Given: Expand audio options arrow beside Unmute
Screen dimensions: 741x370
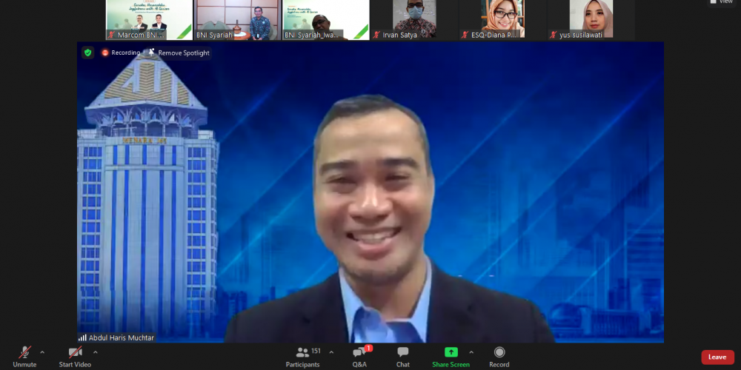Looking at the screenshot, I should [x=42, y=352].
